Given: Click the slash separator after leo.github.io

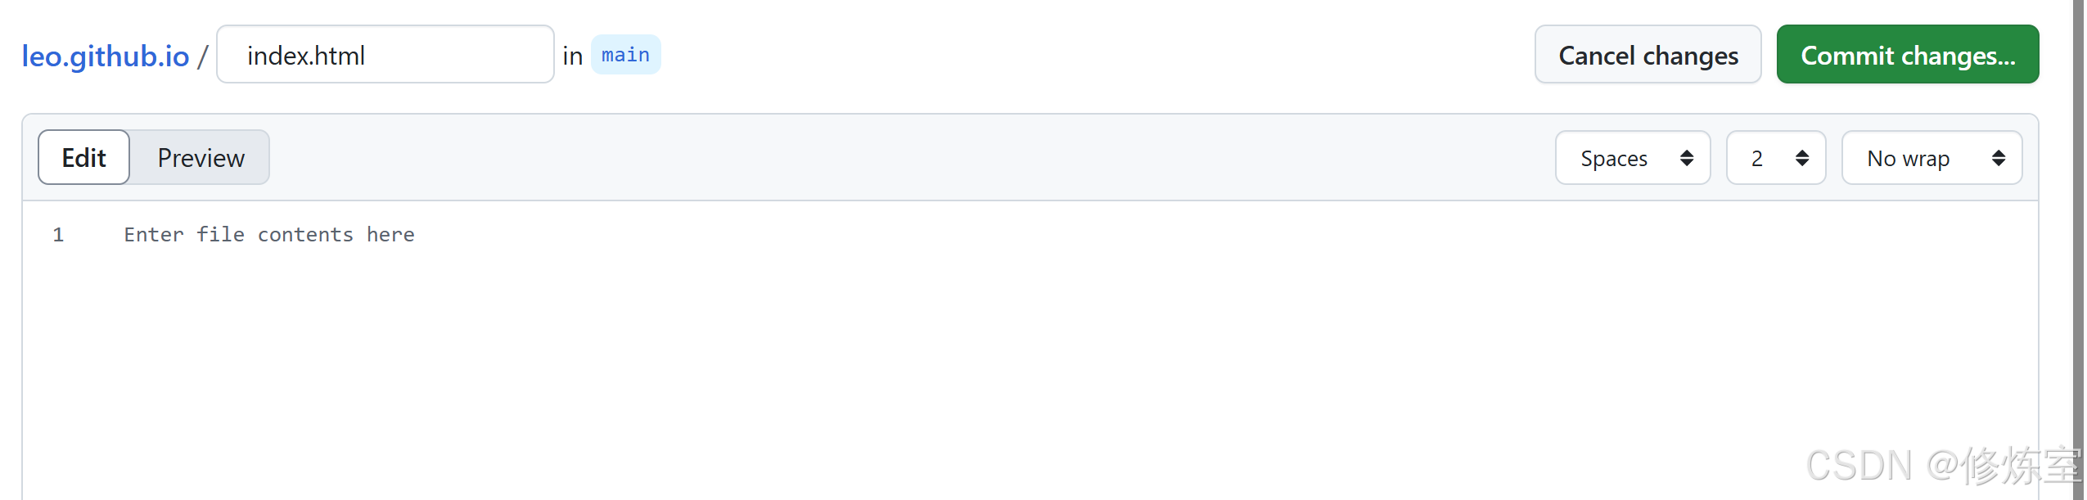Looking at the screenshot, I should [202, 56].
